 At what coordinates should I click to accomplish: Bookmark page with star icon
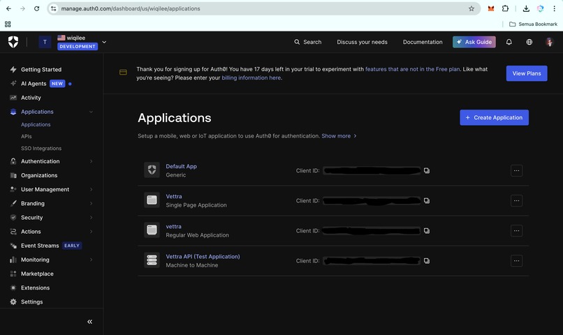[x=471, y=8]
